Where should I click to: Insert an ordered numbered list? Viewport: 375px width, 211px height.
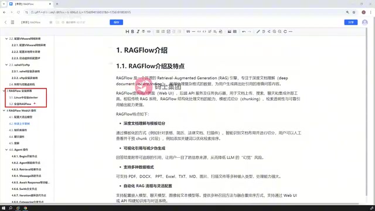163,32
